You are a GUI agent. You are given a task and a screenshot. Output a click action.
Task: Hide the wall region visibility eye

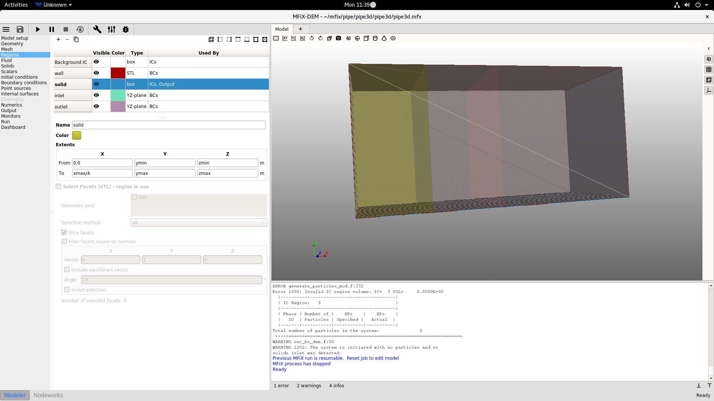(x=96, y=73)
